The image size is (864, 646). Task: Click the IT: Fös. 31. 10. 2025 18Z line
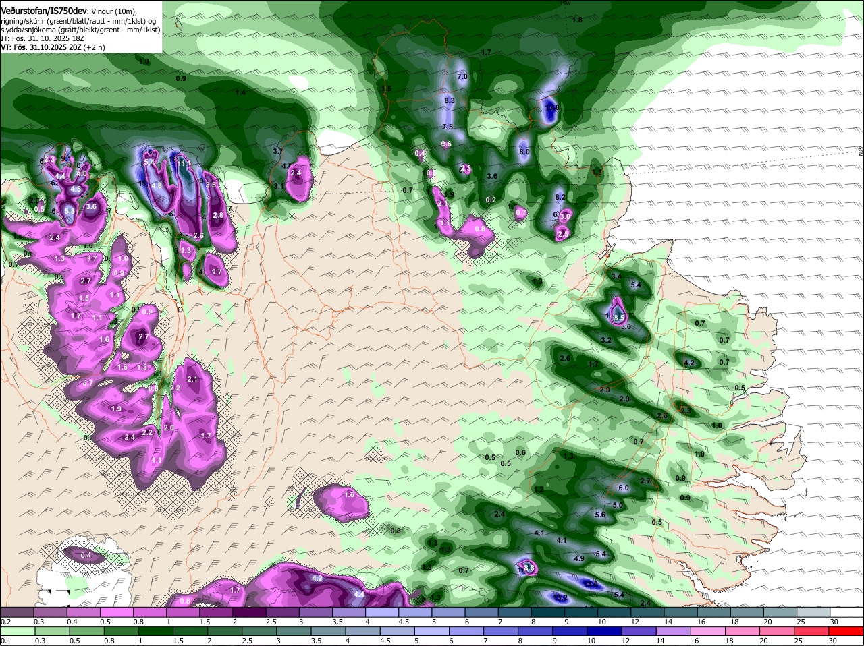coord(43,38)
